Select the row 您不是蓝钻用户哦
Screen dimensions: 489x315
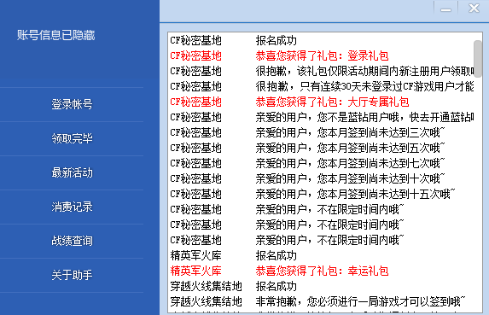tap(321, 117)
